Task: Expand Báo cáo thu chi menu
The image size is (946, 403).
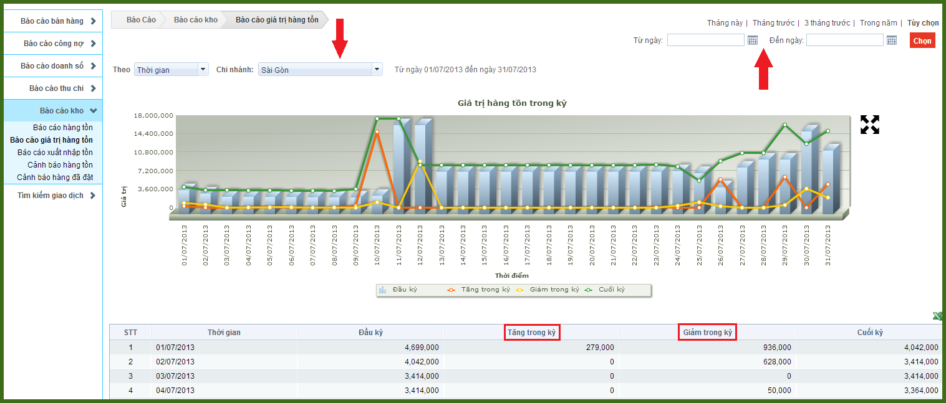Action: [52, 88]
